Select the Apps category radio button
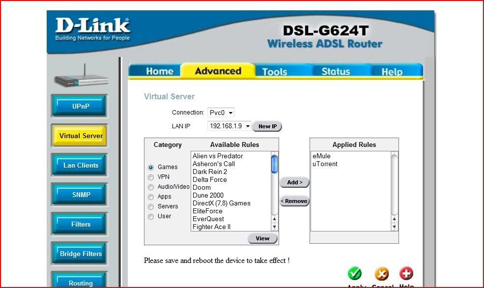 click(x=151, y=197)
